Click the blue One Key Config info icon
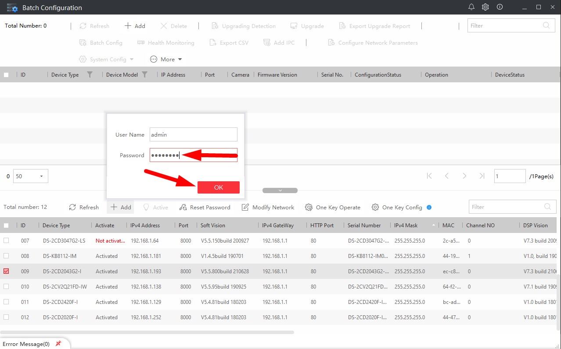 pyautogui.click(x=429, y=207)
